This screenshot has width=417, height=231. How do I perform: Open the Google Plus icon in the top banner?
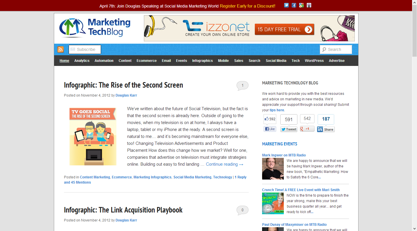[301, 5]
